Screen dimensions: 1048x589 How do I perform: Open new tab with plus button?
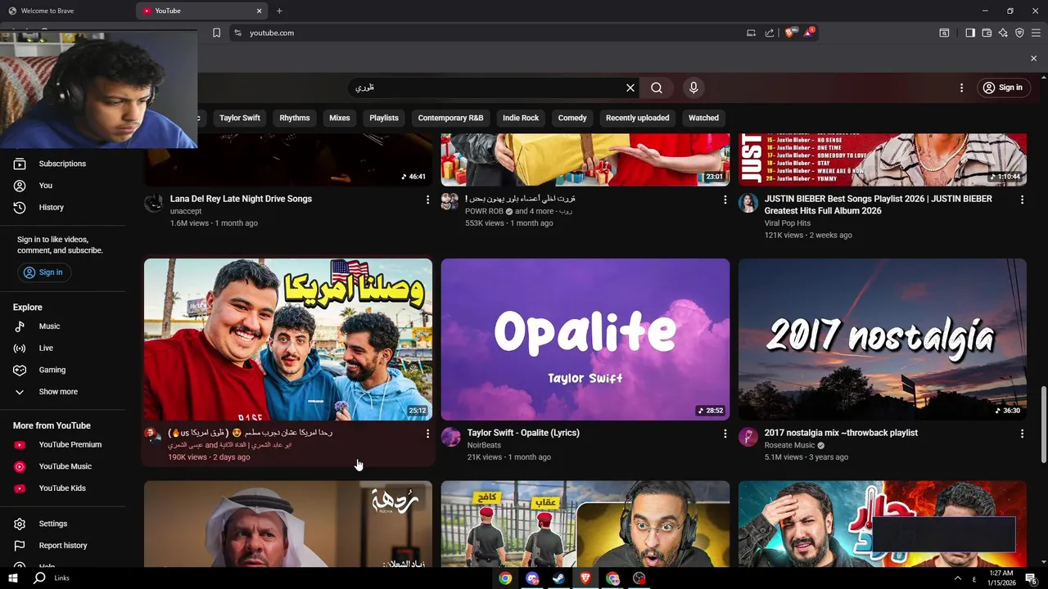click(279, 11)
